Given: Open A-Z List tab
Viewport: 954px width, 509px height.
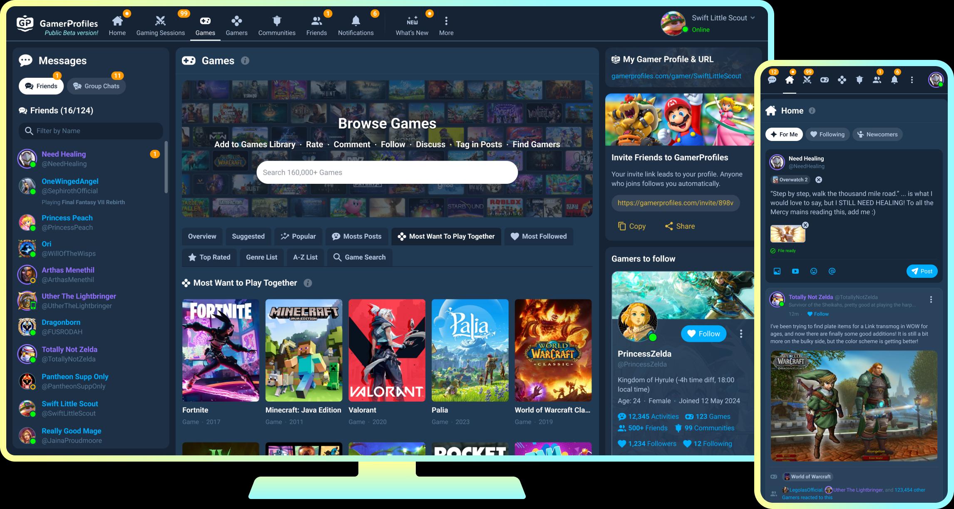Looking at the screenshot, I should (305, 257).
